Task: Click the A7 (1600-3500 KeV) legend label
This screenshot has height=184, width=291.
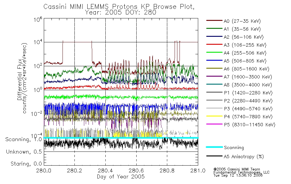Action: point(248,77)
